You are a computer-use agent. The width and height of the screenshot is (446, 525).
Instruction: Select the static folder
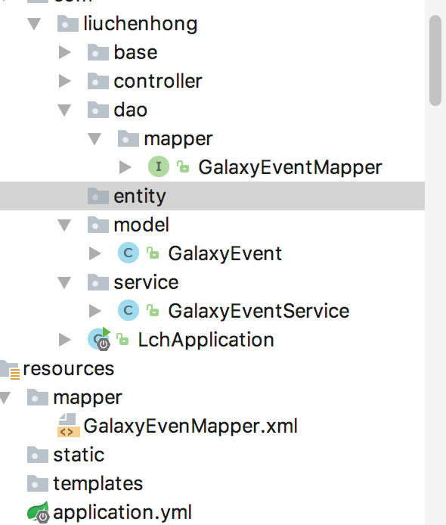[x=79, y=455]
